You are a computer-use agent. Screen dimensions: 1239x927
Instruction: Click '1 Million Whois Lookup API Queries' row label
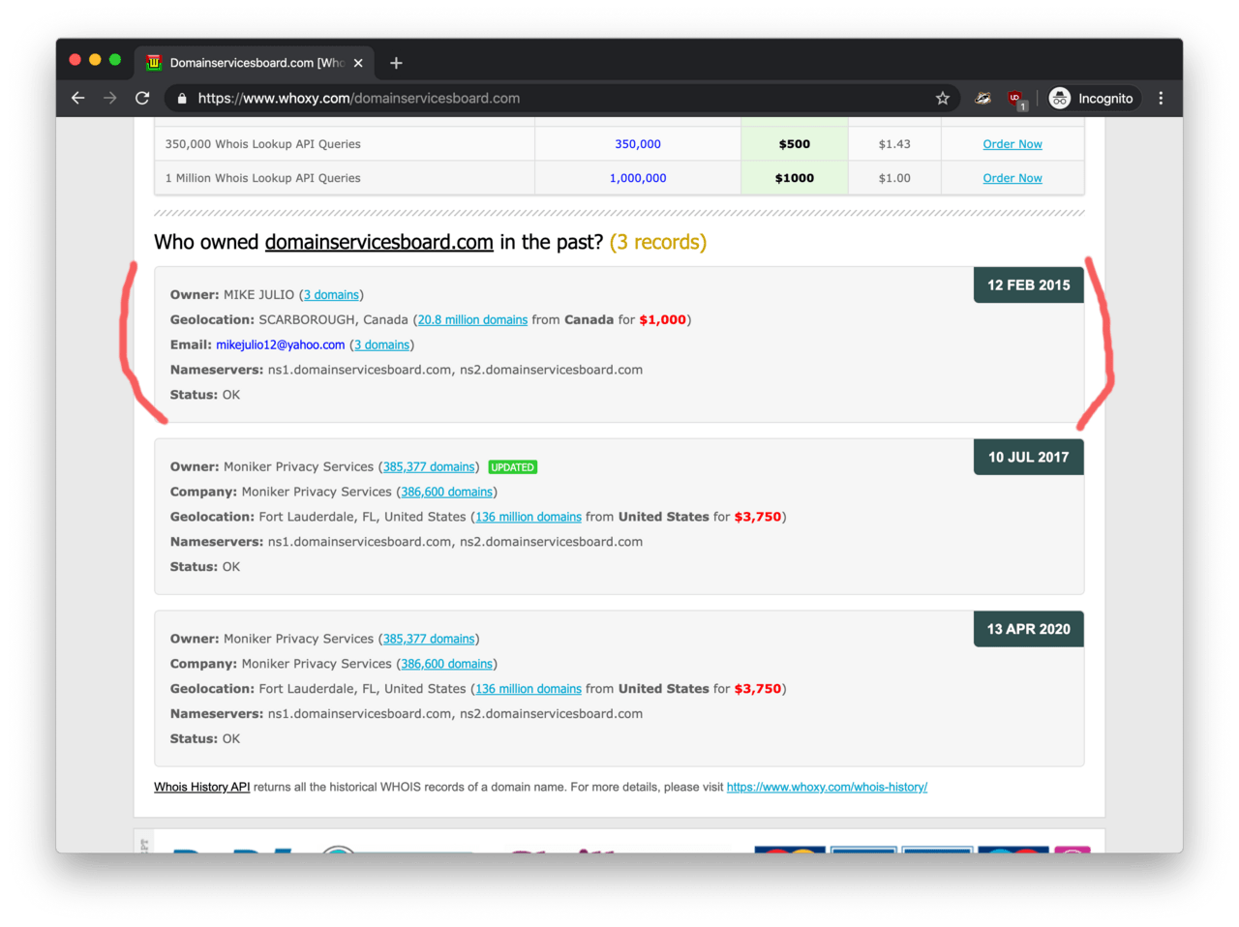click(x=263, y=178)
